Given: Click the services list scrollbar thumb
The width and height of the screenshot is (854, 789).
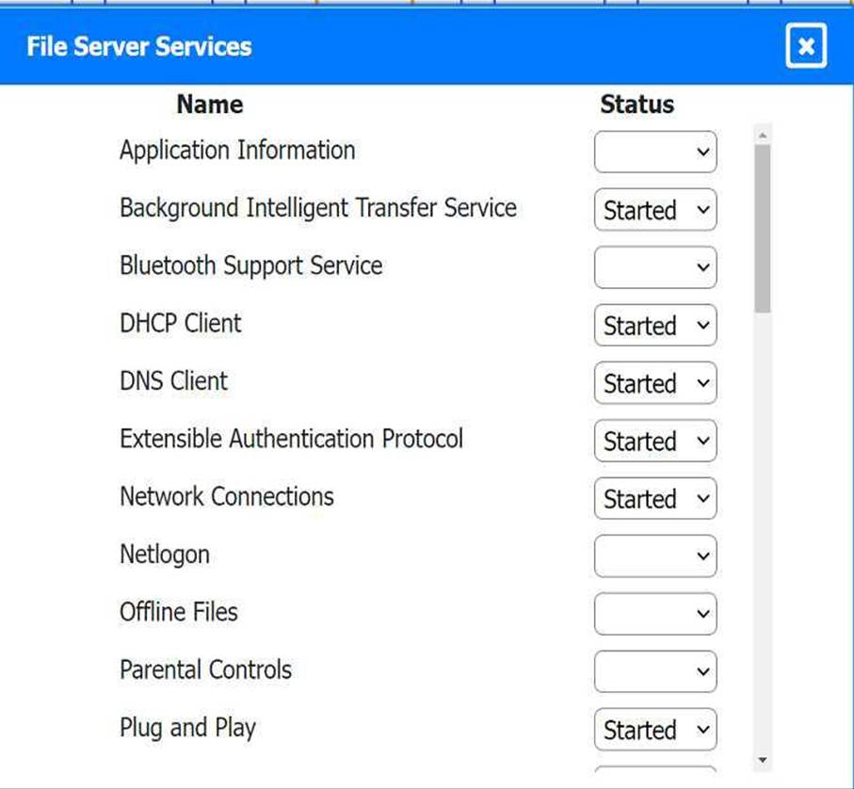Looking at the screenshot, I should click(763, 226).
